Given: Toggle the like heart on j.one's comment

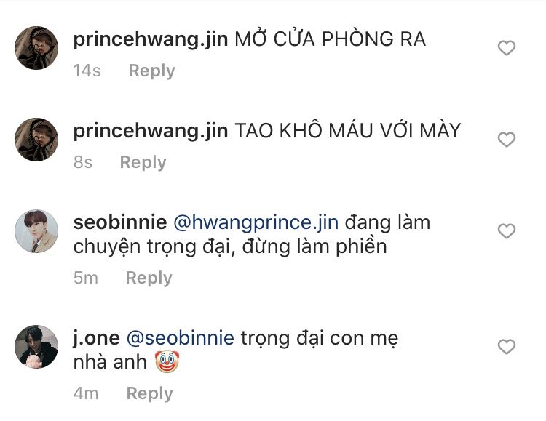Looking at the screenshot, I should [506, 347].
